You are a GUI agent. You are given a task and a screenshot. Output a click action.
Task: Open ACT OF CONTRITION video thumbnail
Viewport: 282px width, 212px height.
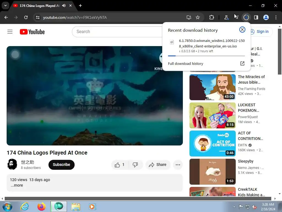pos(212,144)
